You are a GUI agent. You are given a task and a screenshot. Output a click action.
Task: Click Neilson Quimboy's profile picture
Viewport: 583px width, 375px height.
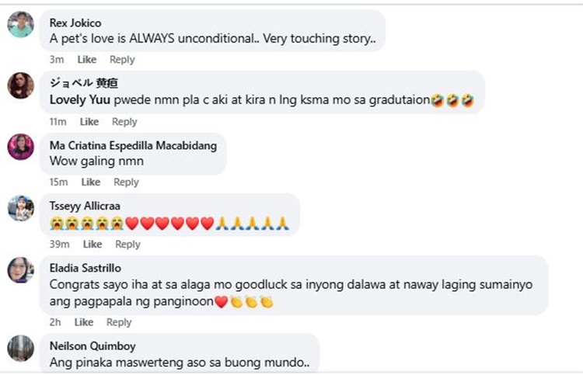20,348
